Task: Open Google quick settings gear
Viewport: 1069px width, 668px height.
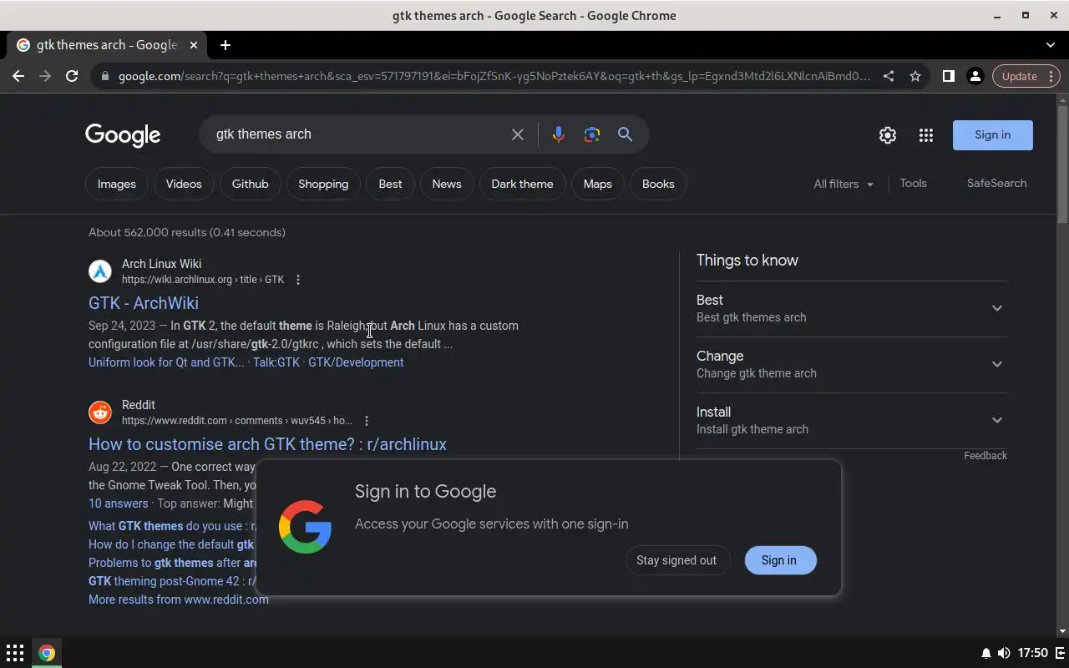Action: tap(888, 135)
